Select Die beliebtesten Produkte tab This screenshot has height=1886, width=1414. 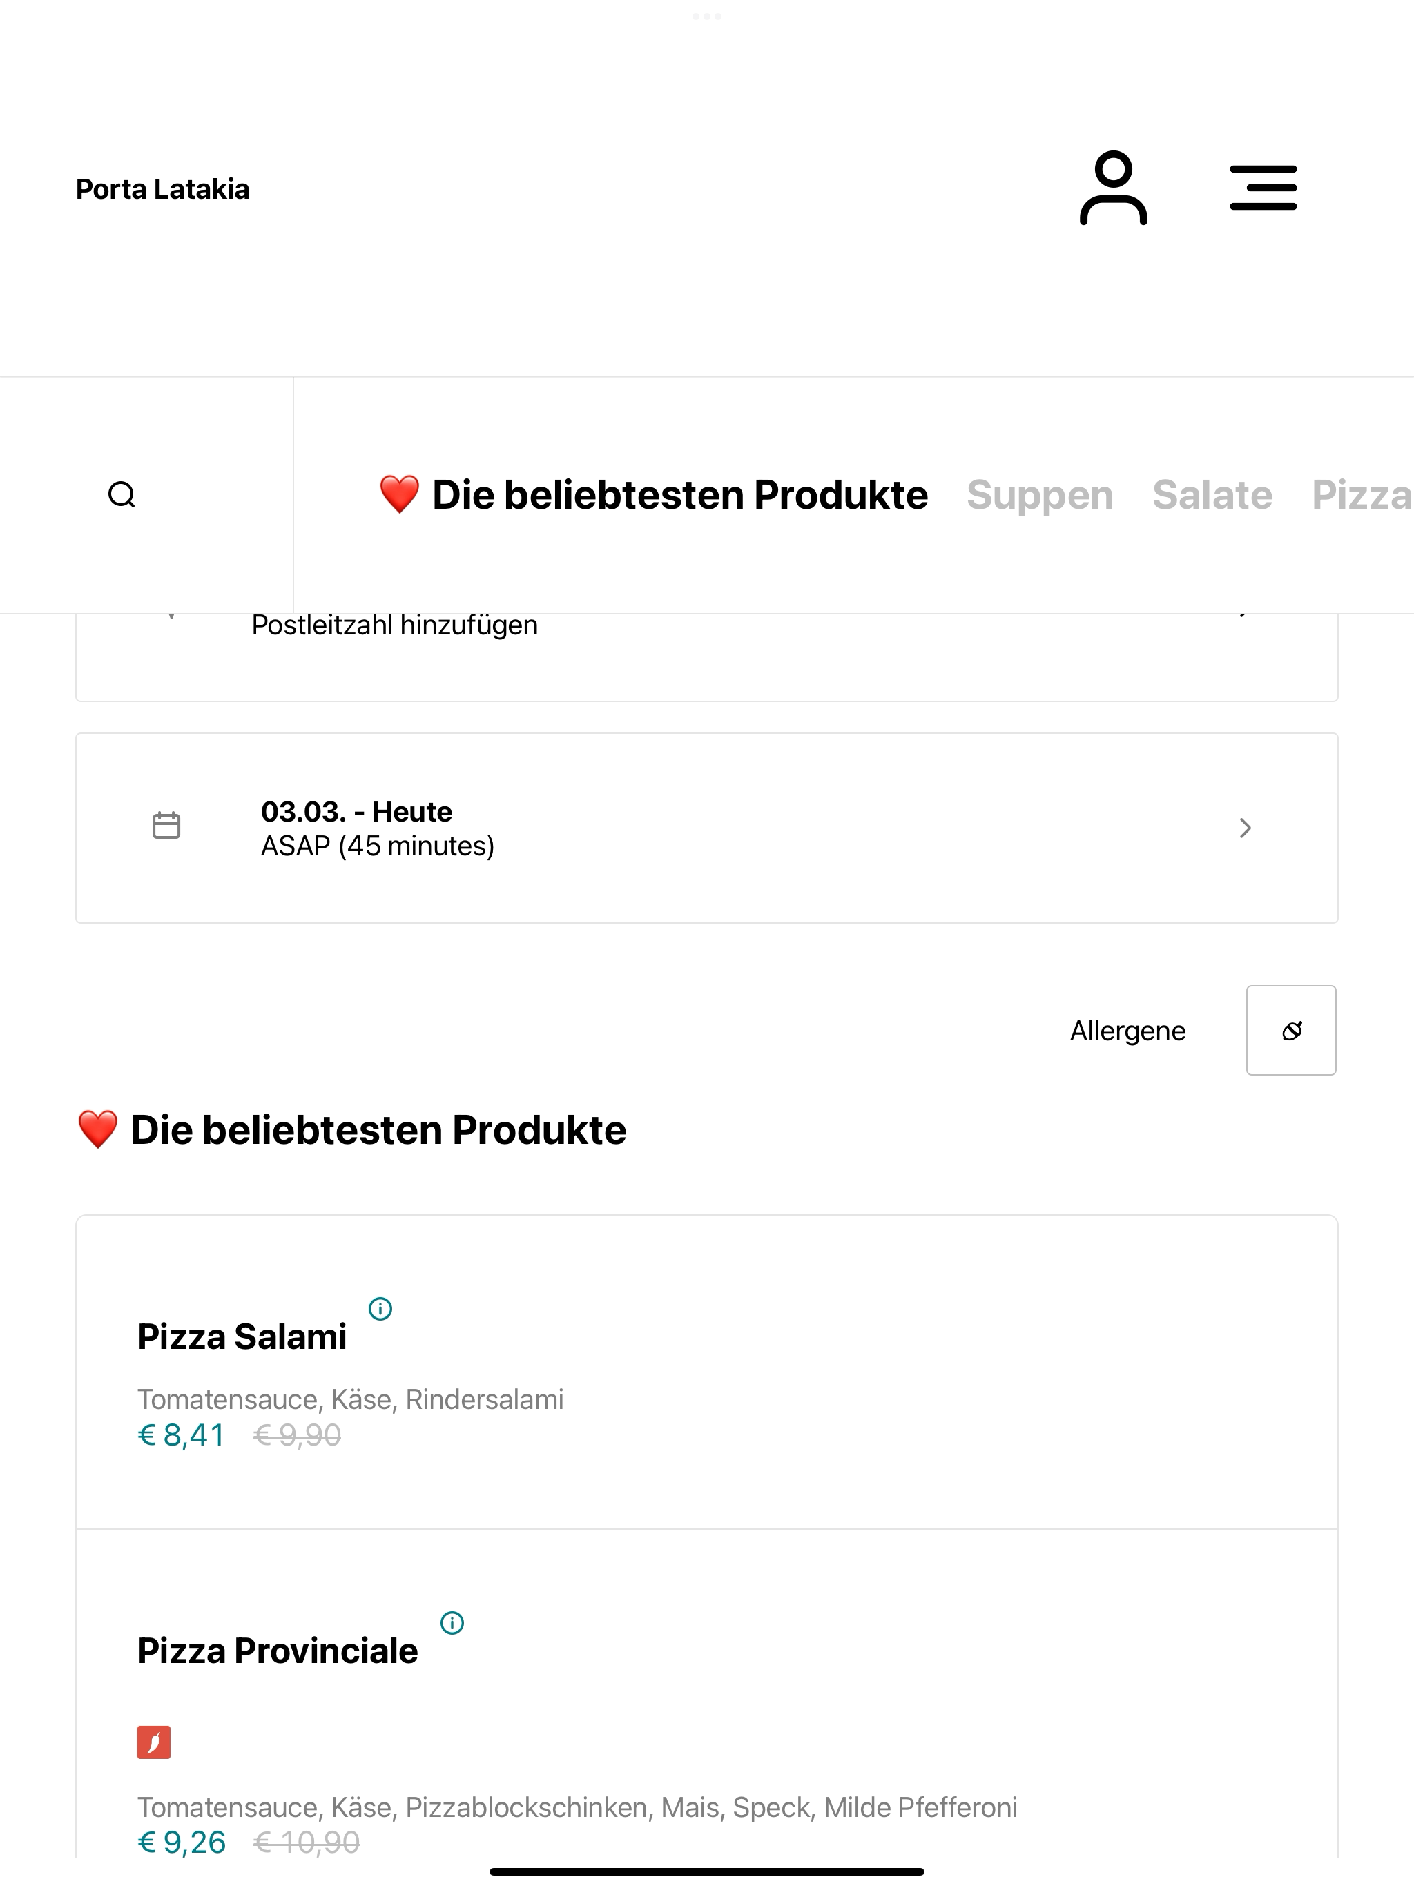coord(653,494)
